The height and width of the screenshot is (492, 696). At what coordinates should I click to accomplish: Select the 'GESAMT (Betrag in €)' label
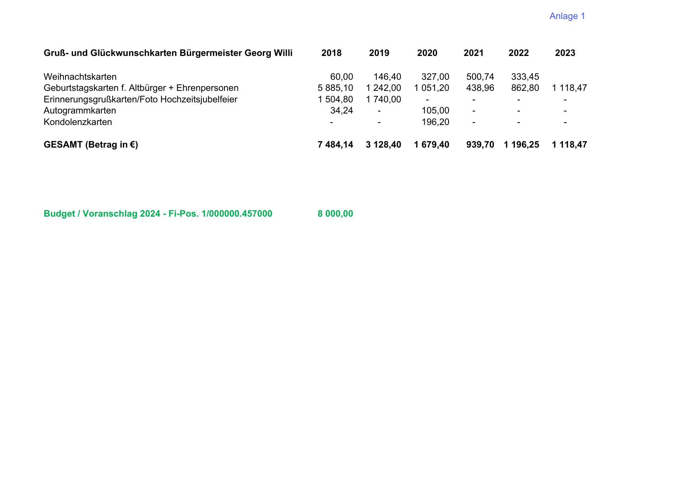click(x=91, y=145)
